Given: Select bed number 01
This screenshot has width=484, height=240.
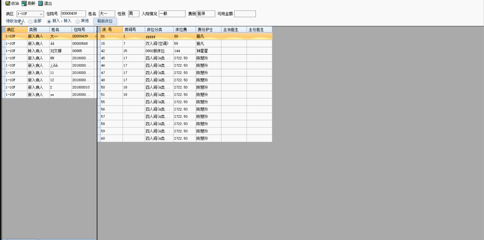Looking at the screenshot, I should click(111, 36).
